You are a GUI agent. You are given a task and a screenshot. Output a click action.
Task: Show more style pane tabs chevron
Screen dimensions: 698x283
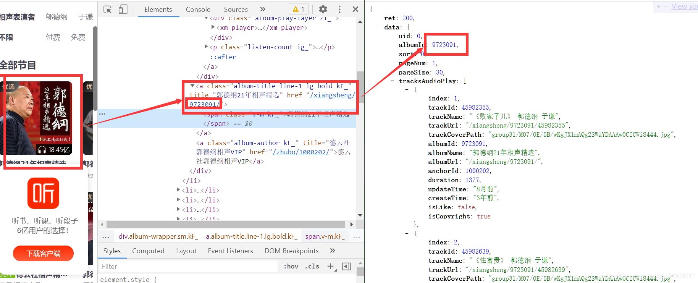point(333,251)
